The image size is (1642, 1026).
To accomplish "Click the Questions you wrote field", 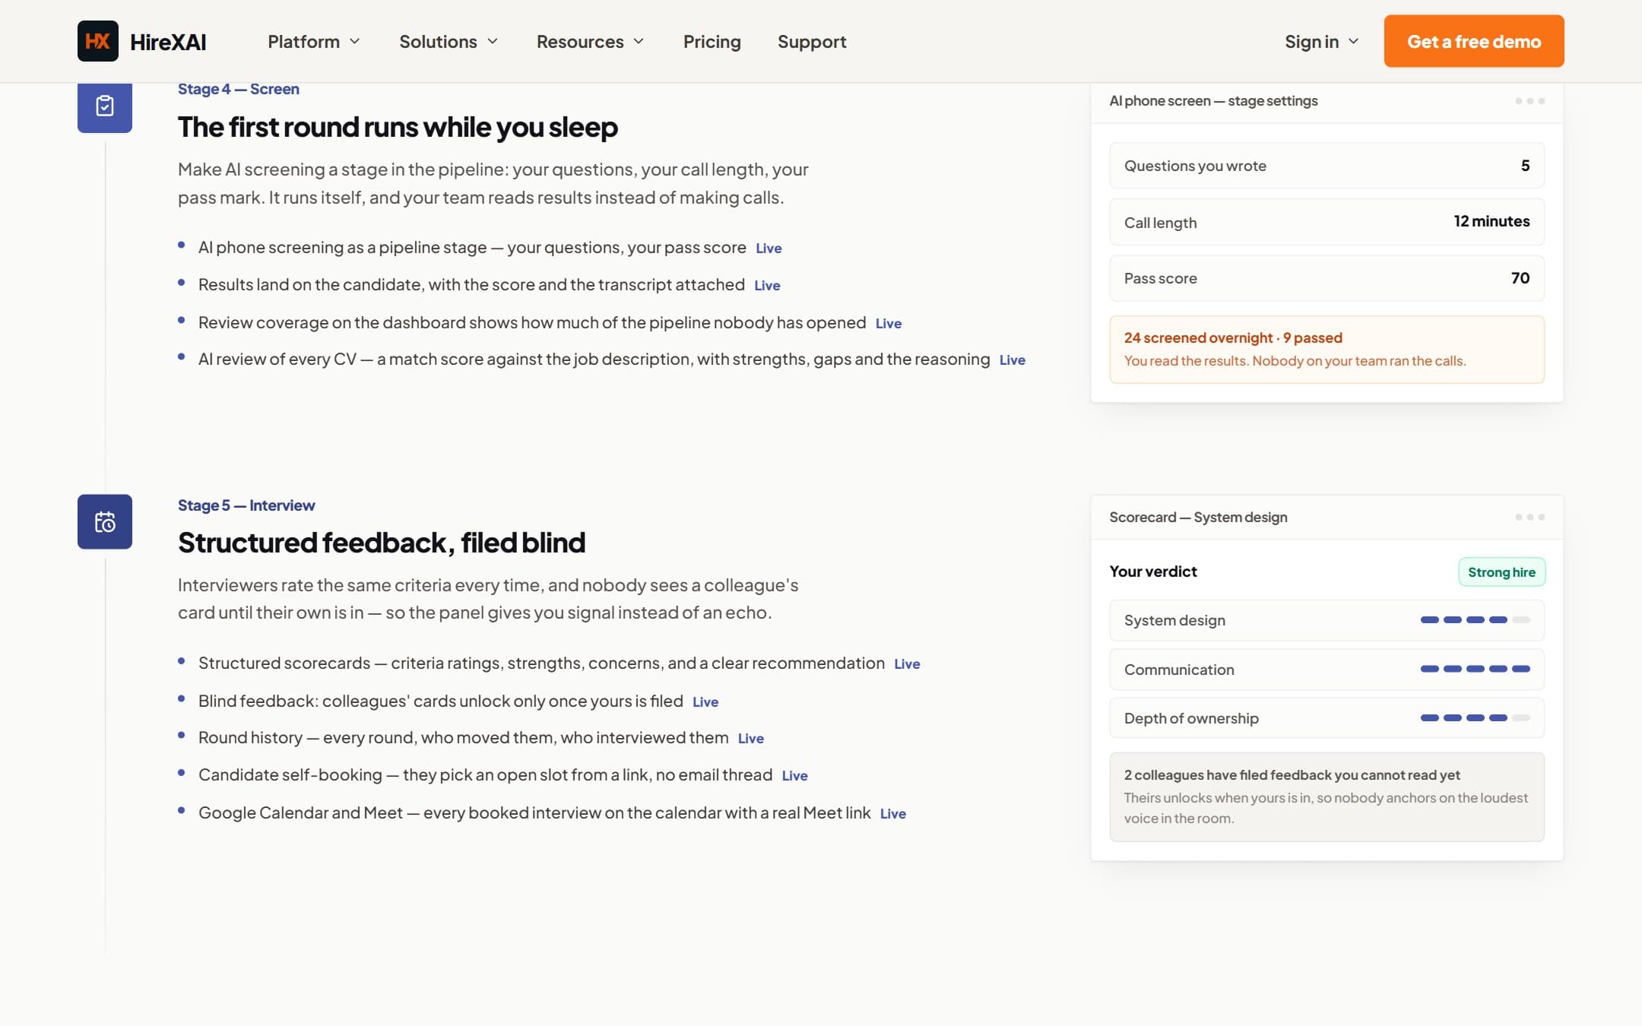I will 1327,166.
